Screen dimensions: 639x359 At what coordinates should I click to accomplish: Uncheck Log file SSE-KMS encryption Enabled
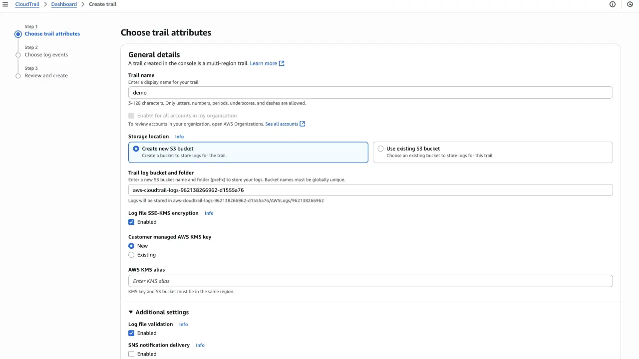(131, 222)
